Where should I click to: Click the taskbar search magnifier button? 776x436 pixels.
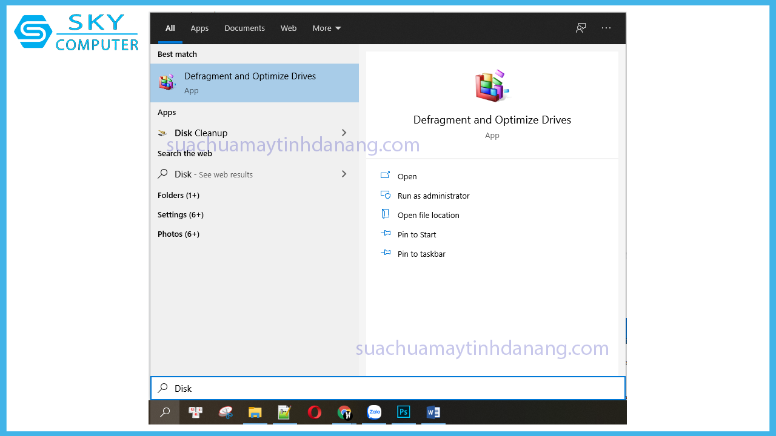[165, 412]
